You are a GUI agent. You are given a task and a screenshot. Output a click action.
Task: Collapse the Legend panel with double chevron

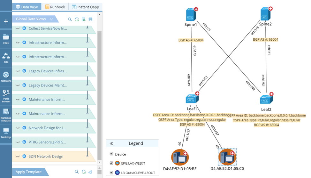[111, 143]
